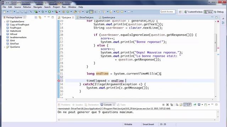227x127 pixels.
Task: Toggle Show Console on standard out change
Action: pos(185,105)
